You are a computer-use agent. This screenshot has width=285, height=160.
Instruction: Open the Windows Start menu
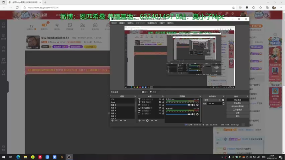4,157
